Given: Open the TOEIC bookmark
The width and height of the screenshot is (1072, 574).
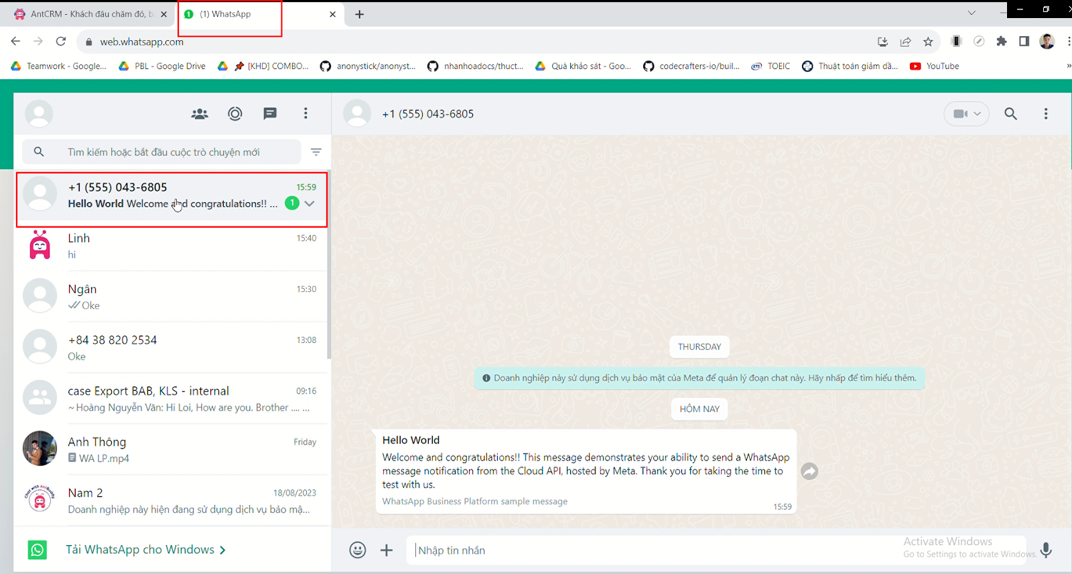Looking at the screenshot, I should click(770, 66).
